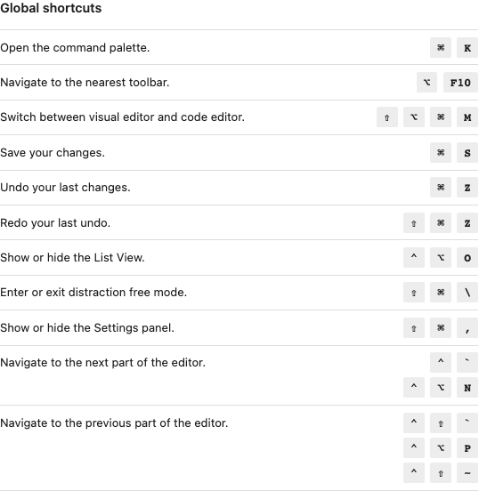
Task: Click the Command key in the Undo row
Action: coord(441,188)
